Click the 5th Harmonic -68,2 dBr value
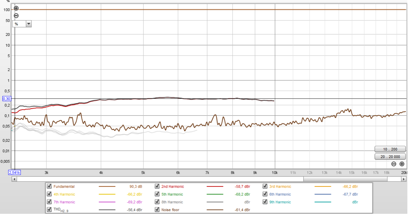The image size is (409, 214). tap(242, 194)
